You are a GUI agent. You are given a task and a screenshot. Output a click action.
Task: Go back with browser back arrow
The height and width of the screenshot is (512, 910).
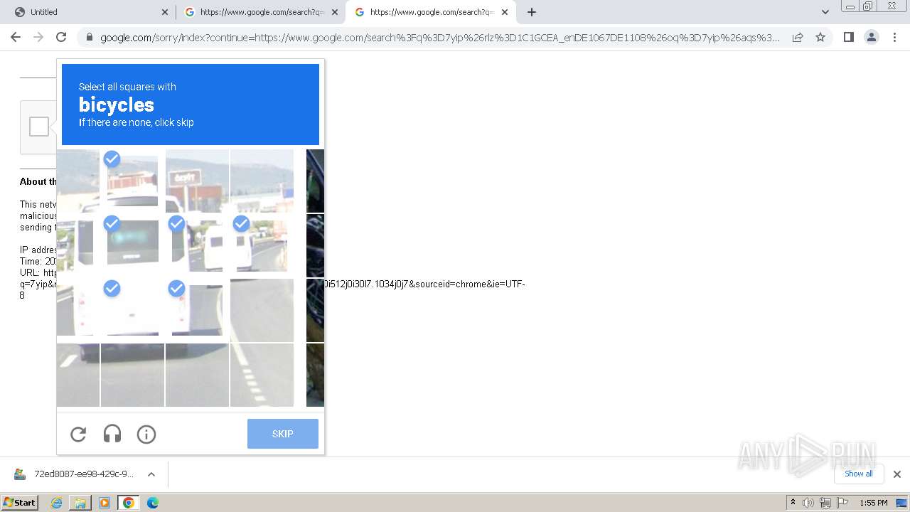tap(16, 37)
